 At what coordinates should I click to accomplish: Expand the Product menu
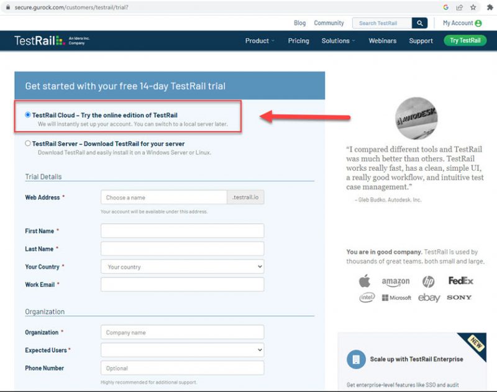point(260,40)
